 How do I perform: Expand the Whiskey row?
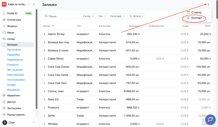[44, 124]
